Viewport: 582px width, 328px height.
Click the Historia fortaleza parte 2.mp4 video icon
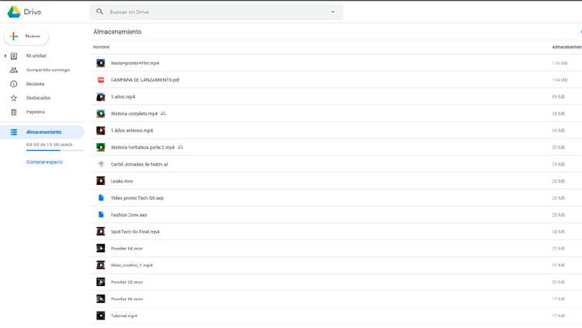[x=101, y=147]
